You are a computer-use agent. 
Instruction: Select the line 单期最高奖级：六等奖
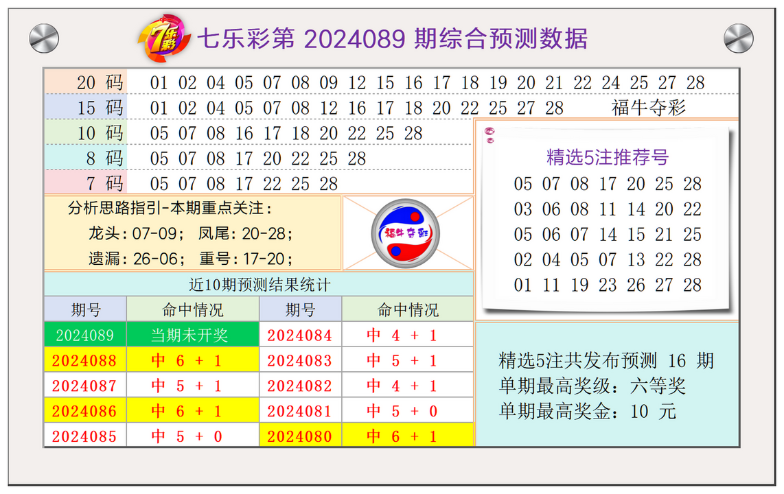592,386
